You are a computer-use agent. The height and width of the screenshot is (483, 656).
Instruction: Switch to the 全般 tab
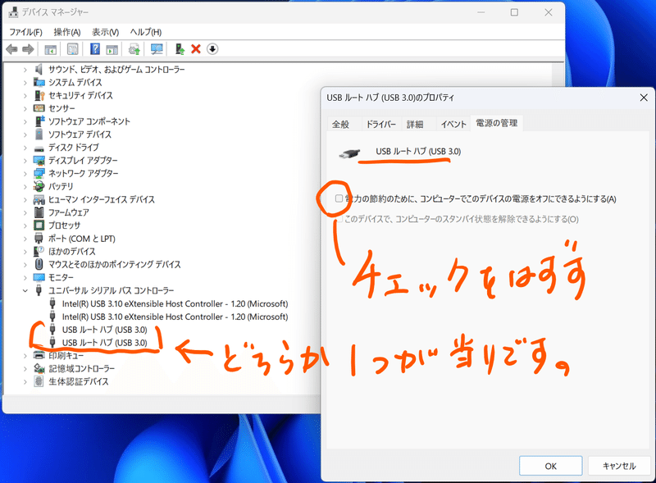[340, 125]
